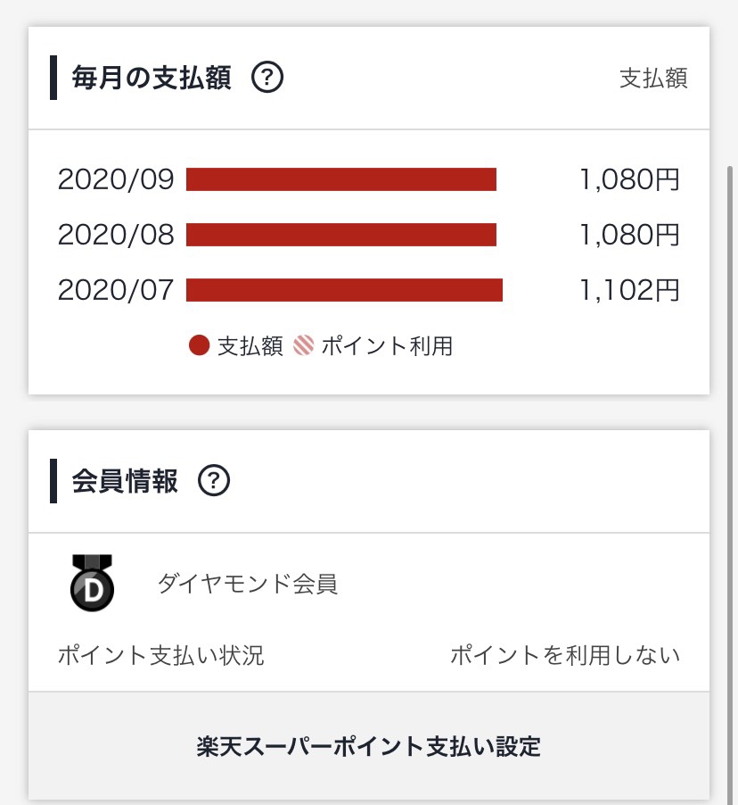The width and height of the screenshot is (738, 805).
Task: Open 楽天スーパーポイント支払い設定
Action: click(x=369, y=746)
